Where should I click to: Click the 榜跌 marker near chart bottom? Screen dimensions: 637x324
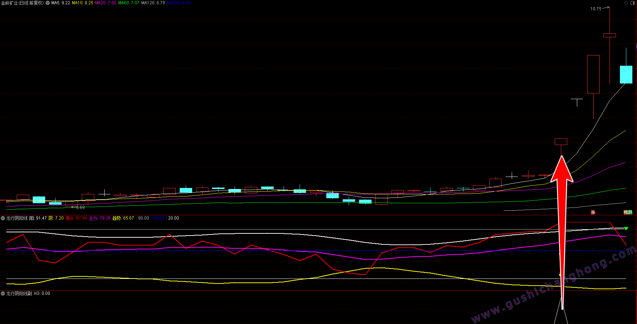point(628,212)
